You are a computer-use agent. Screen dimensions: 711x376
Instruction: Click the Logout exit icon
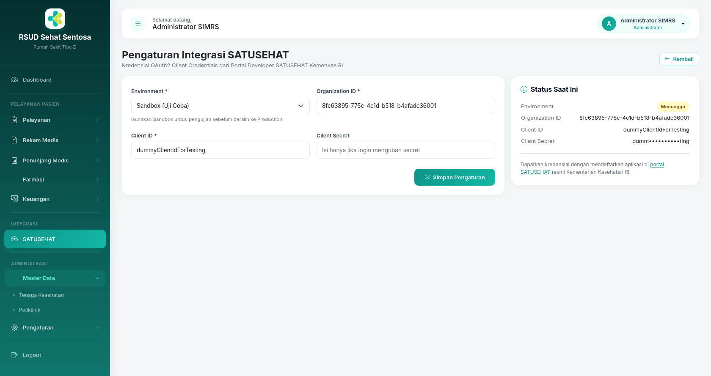point(14,355)
